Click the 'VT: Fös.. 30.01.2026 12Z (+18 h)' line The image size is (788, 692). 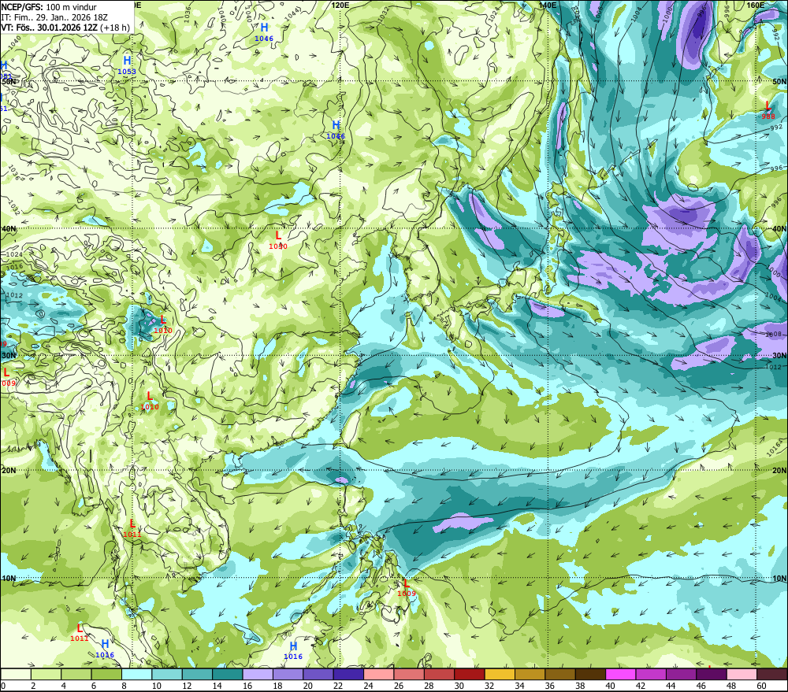(65, 28)
